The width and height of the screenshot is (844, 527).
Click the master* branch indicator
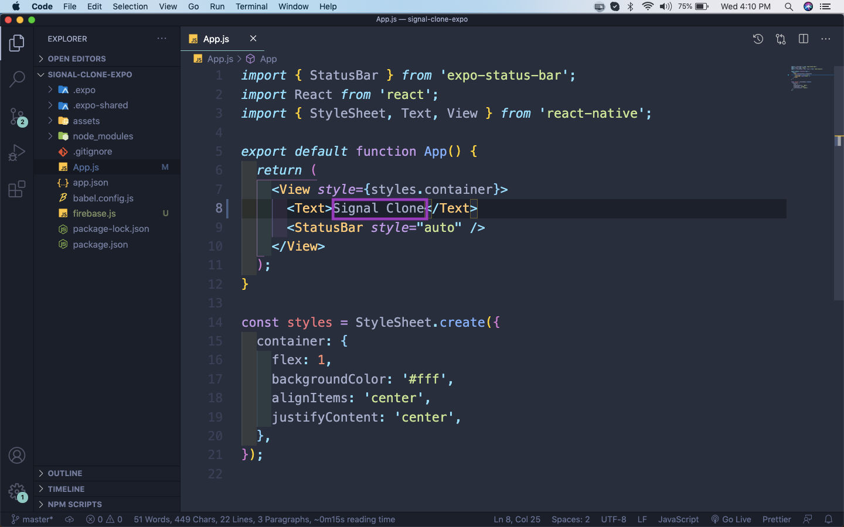coord(32,519)
